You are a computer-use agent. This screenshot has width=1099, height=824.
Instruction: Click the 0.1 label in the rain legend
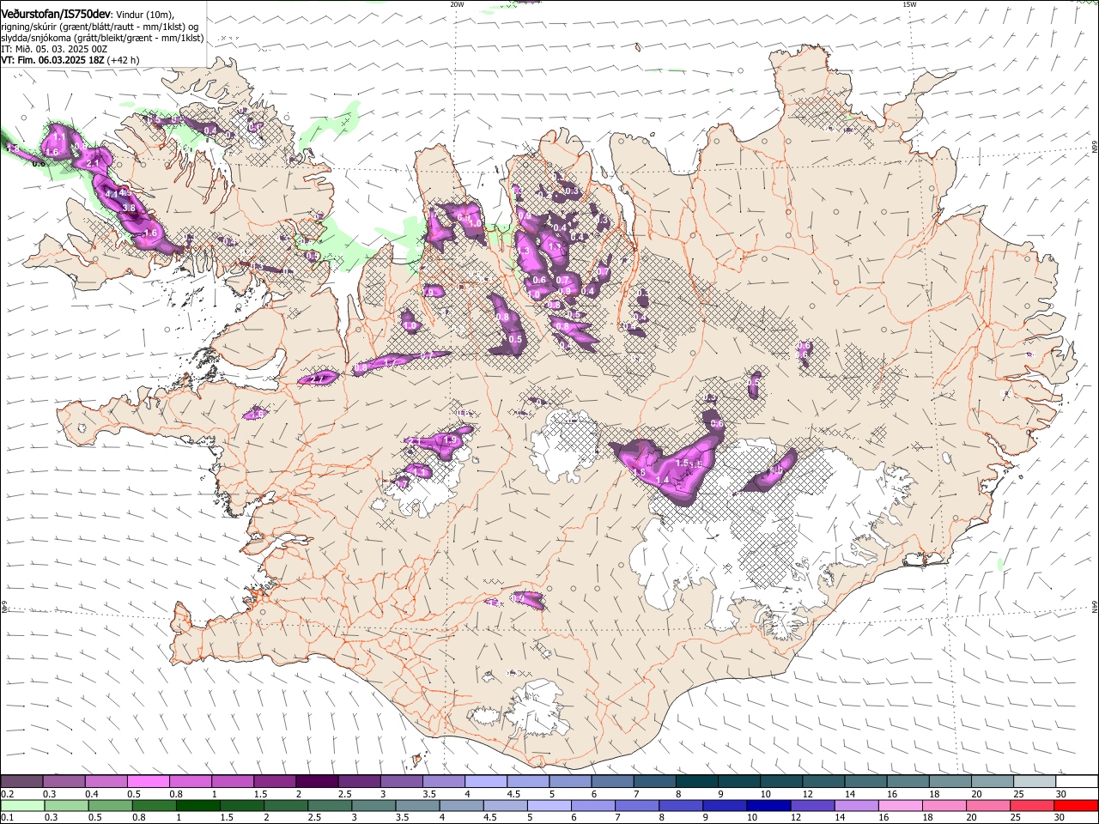click(x=7, y=818)
